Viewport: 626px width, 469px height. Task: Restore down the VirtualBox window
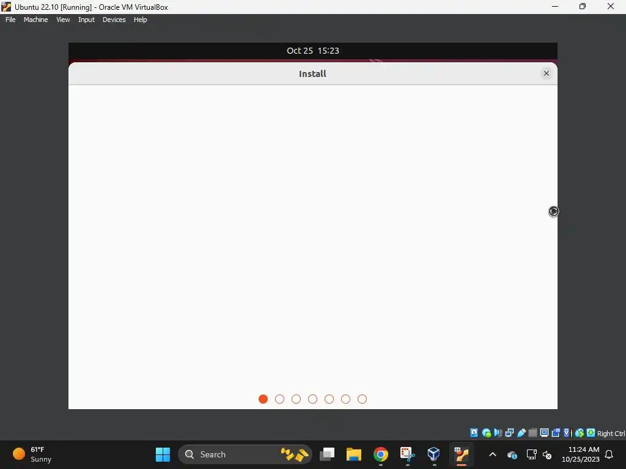(583, 6)
